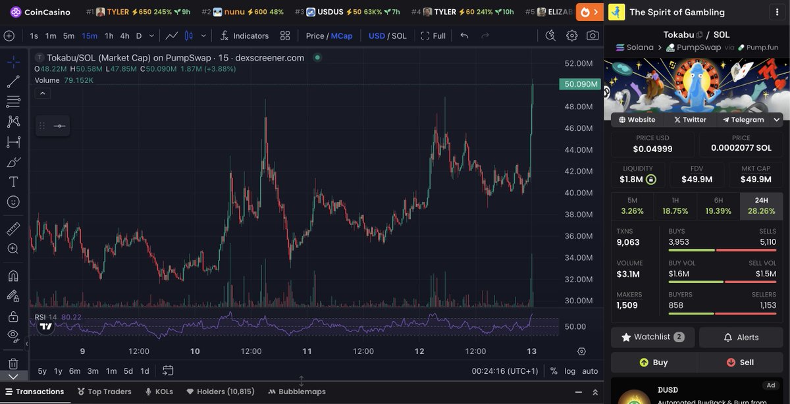The image size is (790, 404).
Task: Open the token Telegram link
Action: pos(743,120)
